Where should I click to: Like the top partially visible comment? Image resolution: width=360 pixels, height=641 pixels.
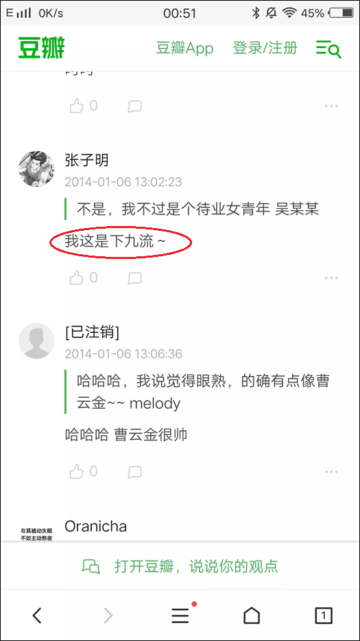[x=83, y=106]
